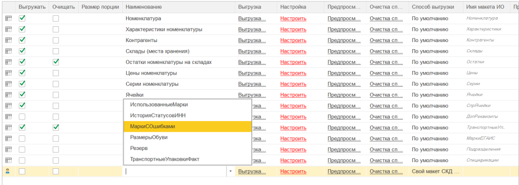The height and width of the screenshot is (185, 519).
Task: Open Предпросм... link for Цены номенклатуры
Action: (x=344, y=73)
